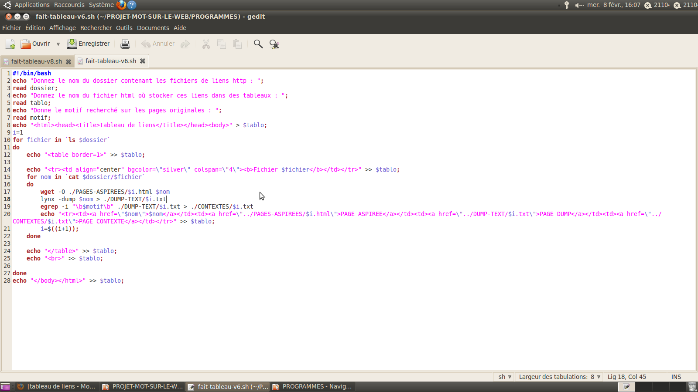Viewport: 698px width, 392px height.
Task: Click the Paste icon in toolbar
Action: pyautogui.click(x=237, y=44)
